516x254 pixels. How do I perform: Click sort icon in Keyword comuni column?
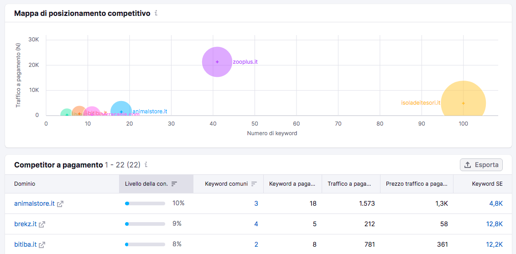coord(254,184)
